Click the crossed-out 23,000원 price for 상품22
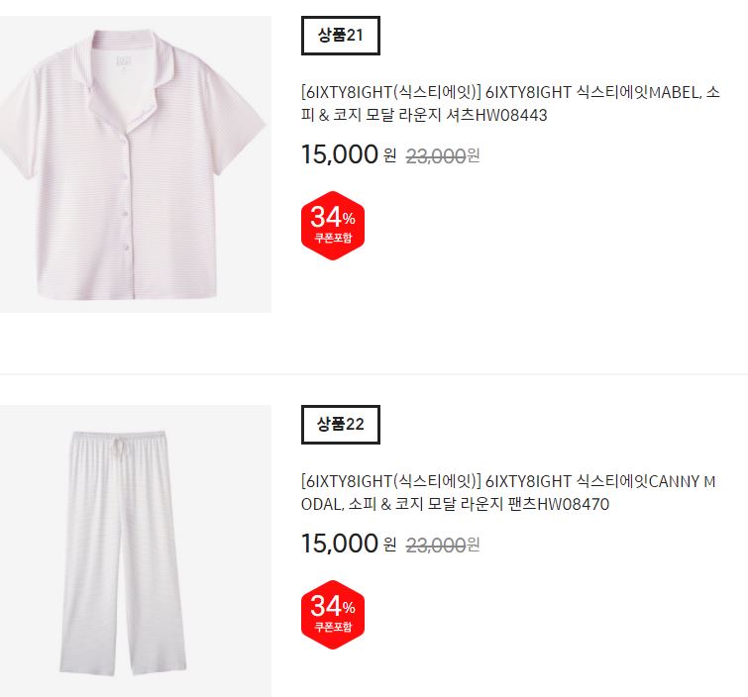The image size is (748, 697). [x=443, y=545]
